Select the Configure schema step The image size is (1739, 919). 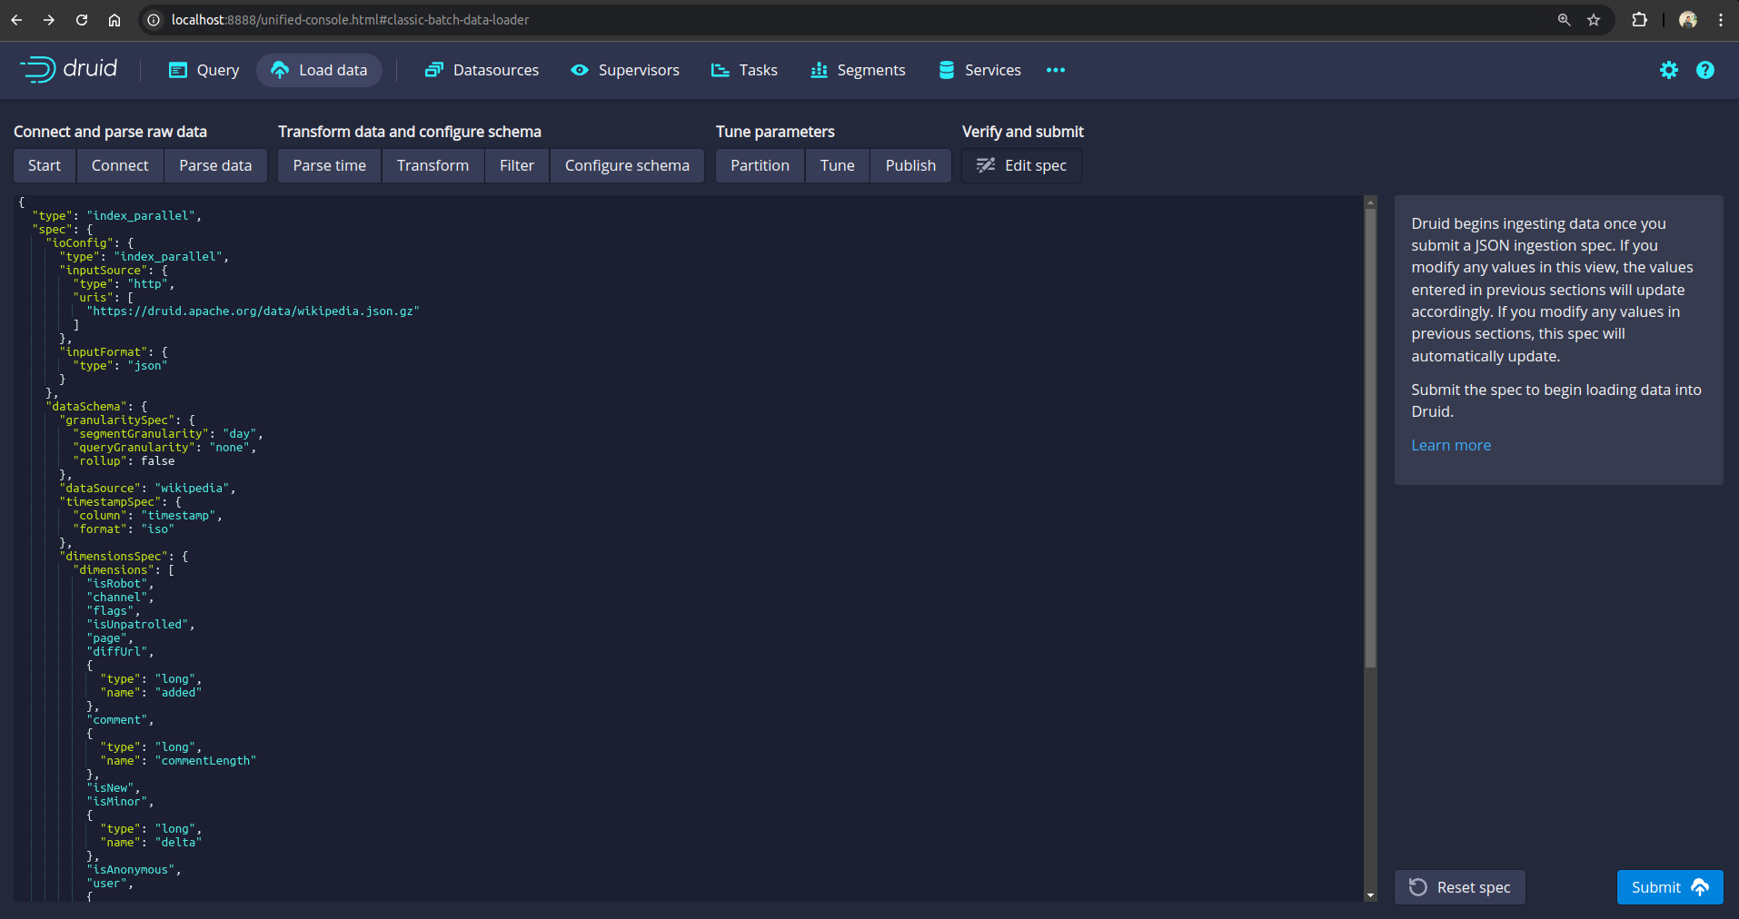627,165
